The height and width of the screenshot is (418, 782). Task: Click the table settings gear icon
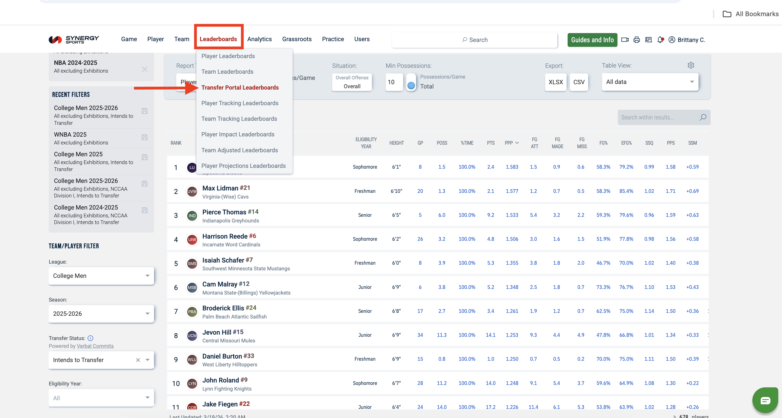coord(691,65)
